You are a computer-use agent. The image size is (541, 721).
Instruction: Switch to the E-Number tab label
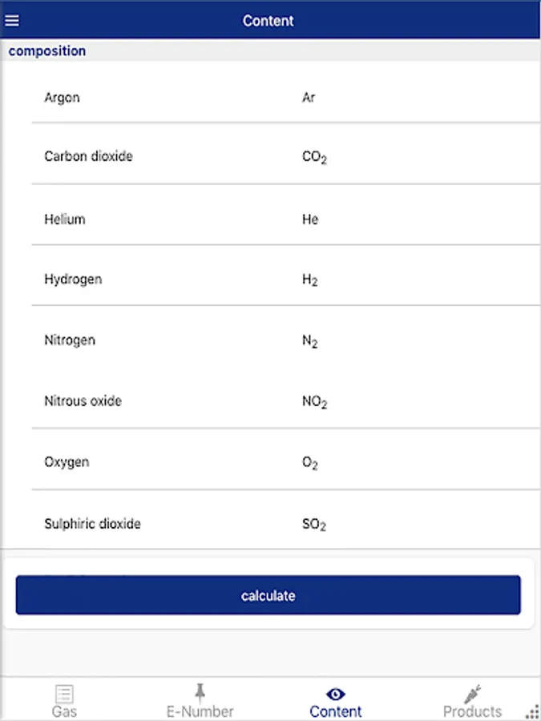coord(200,711)
